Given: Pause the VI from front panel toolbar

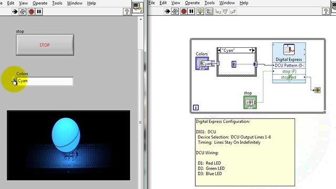Looking at the screenshot, I should point(39,12).
